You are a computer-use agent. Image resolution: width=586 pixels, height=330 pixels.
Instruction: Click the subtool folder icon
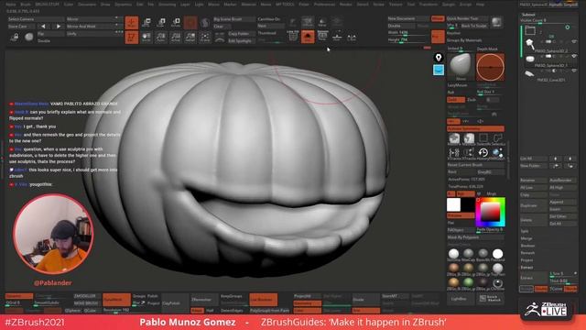pyautogui.click(x=530, y=30)
